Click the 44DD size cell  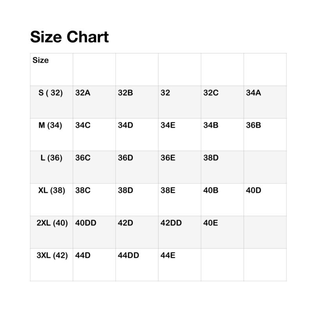click(x=128, y=255)
